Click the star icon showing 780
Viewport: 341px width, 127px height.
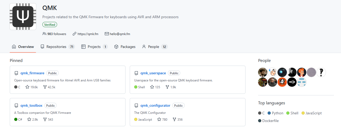pyautogui.click(x=159, y=119)
